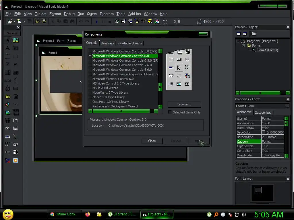
Task: Select the Timer control tool
Action: tap(8, 88)
